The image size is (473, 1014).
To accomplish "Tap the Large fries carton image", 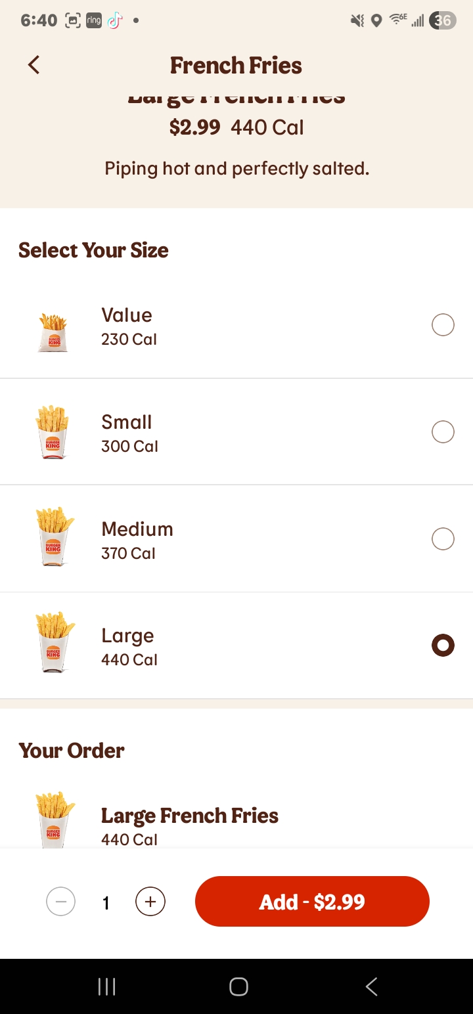I will click(x=55, y=642).
